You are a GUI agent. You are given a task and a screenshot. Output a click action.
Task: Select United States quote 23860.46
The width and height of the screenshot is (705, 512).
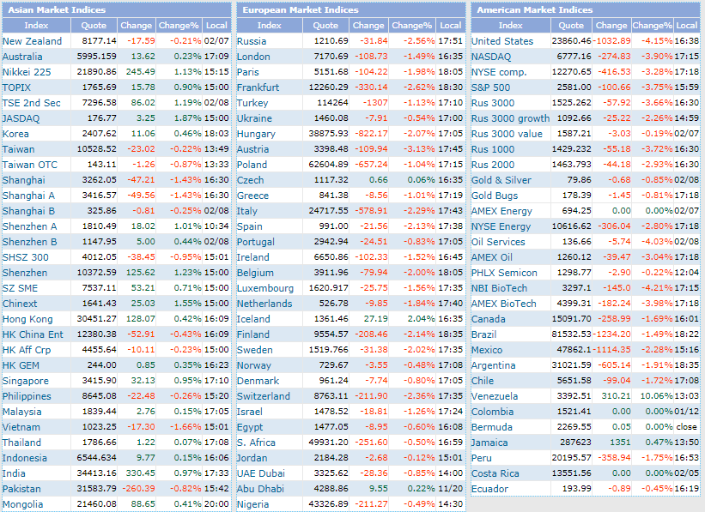tap(571, 41)
